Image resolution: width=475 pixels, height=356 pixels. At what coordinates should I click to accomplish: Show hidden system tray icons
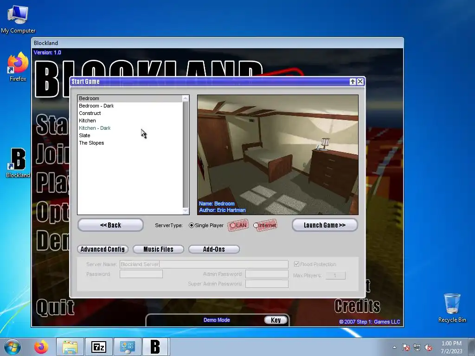click(394, 347)
